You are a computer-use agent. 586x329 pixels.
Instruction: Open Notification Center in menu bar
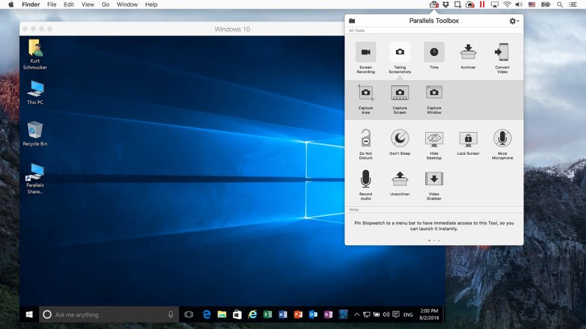[x=572, y=5]
